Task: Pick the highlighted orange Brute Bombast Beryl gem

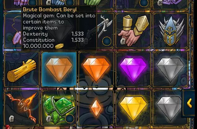Action: 59,69
